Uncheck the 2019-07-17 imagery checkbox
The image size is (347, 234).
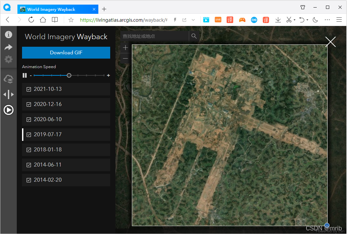click(29, 135)
